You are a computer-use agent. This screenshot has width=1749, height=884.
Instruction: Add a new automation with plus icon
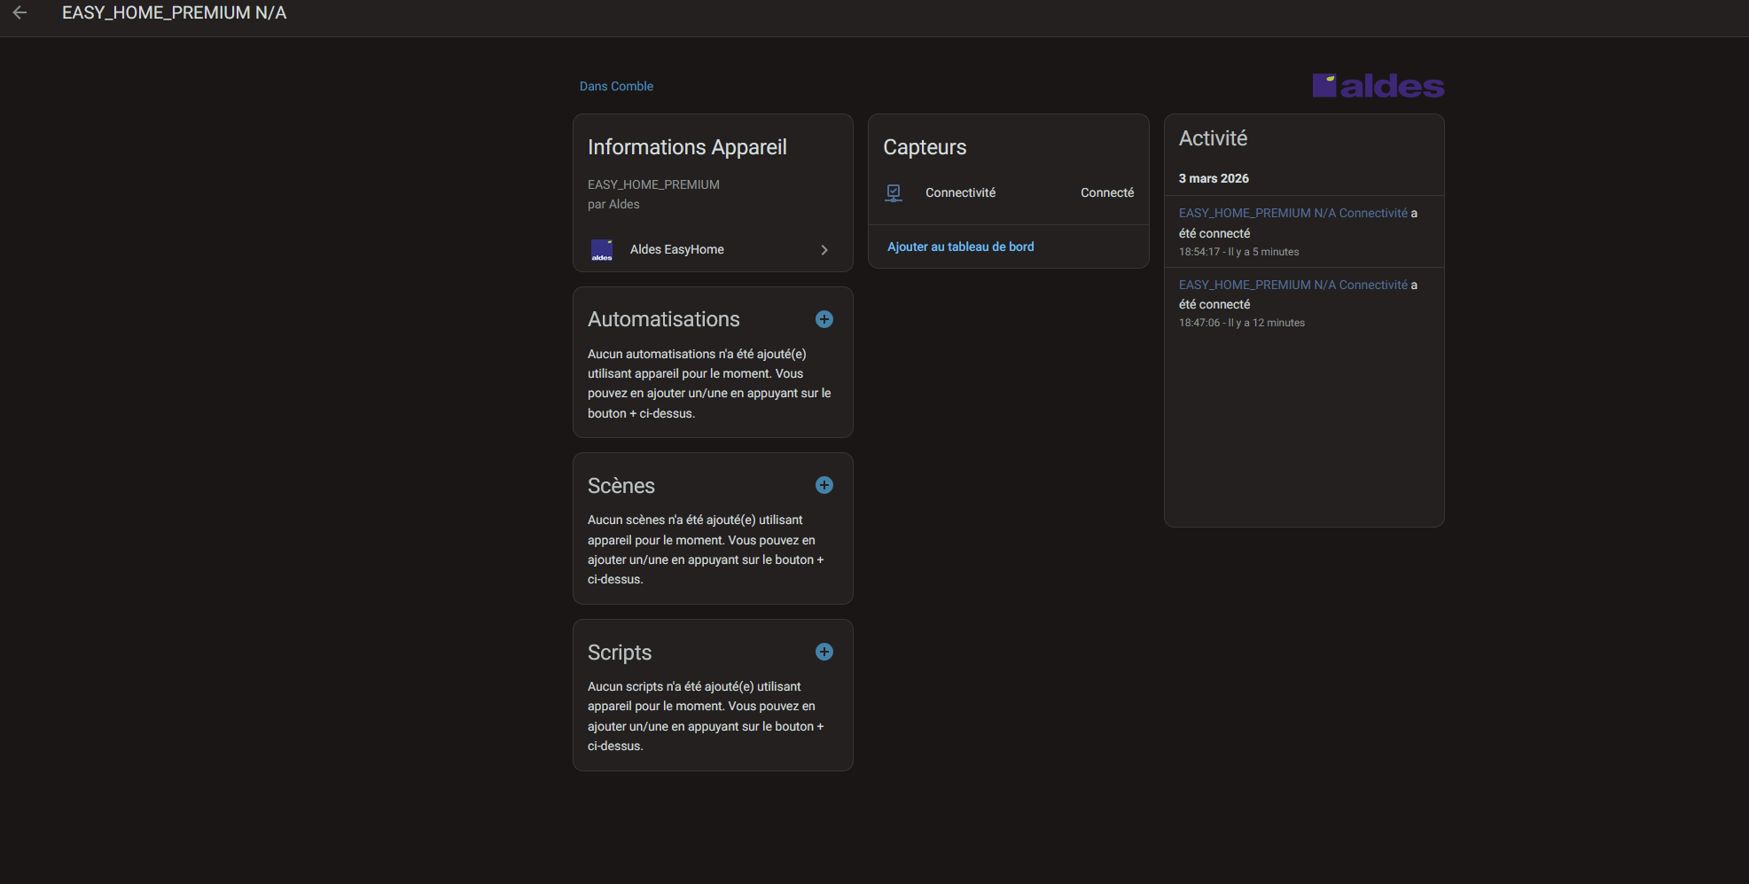[824, 319]
